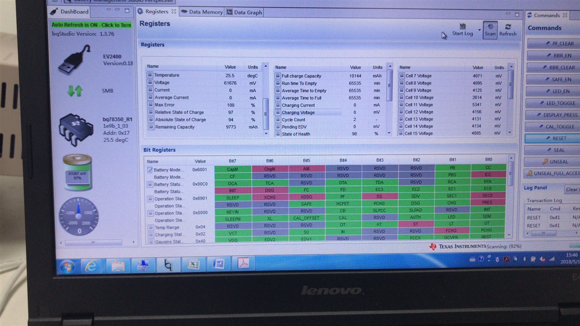Viewport: 580px width, 326px height.
Task: Click DashBoard horizontal scrollbar
Action: [93, 242]
